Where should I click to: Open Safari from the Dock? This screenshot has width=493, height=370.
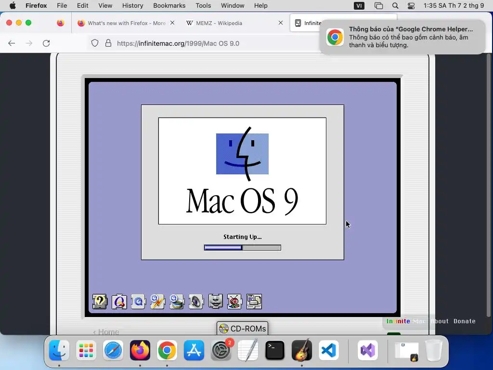pos(113,350)
